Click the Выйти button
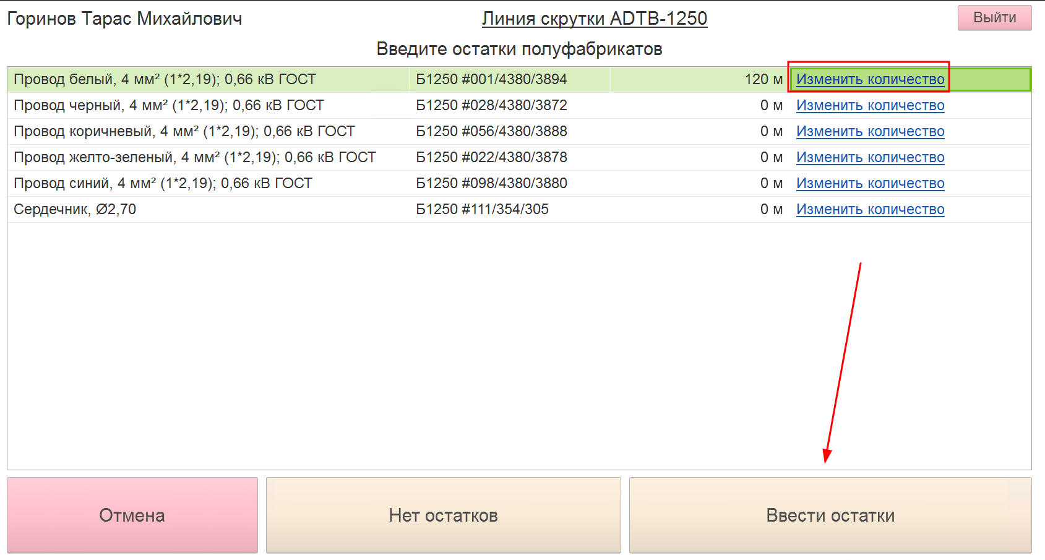The image size is (1045, 560). [994, 18]
